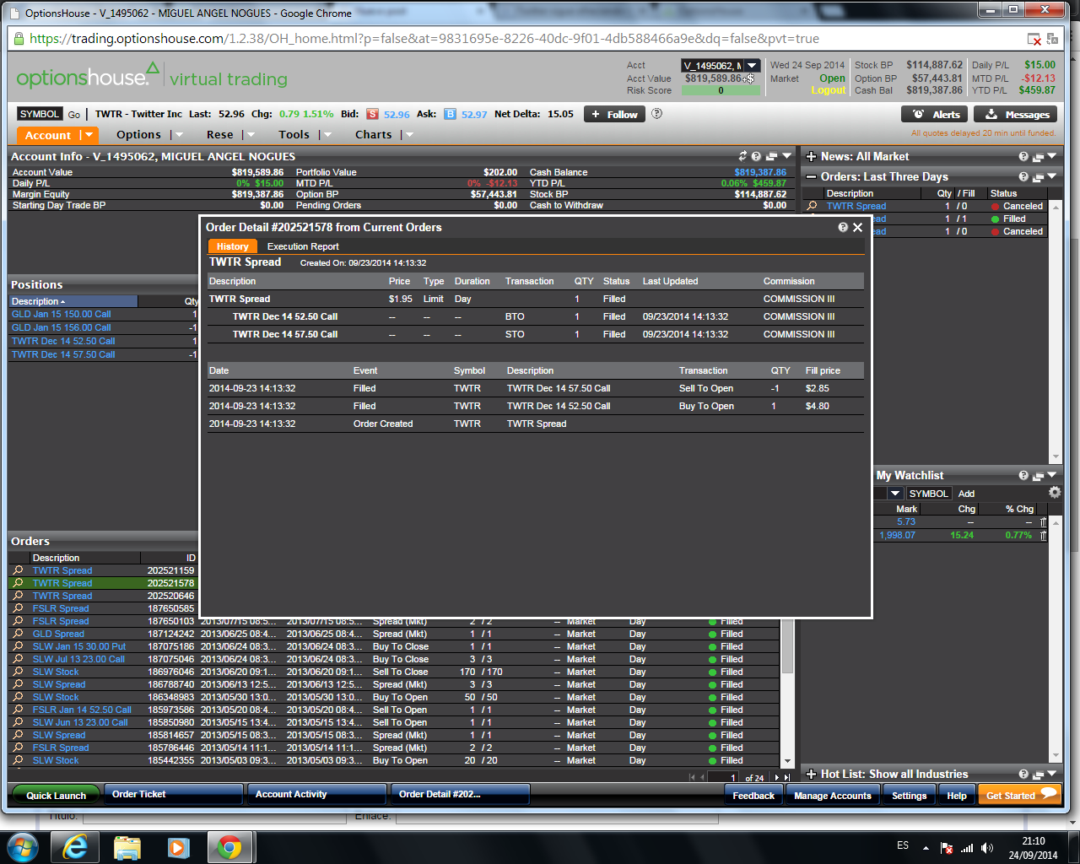Open the watchlist selector dropdown
The height and width of the screenshot is (864, 1080).
[895, 494]
